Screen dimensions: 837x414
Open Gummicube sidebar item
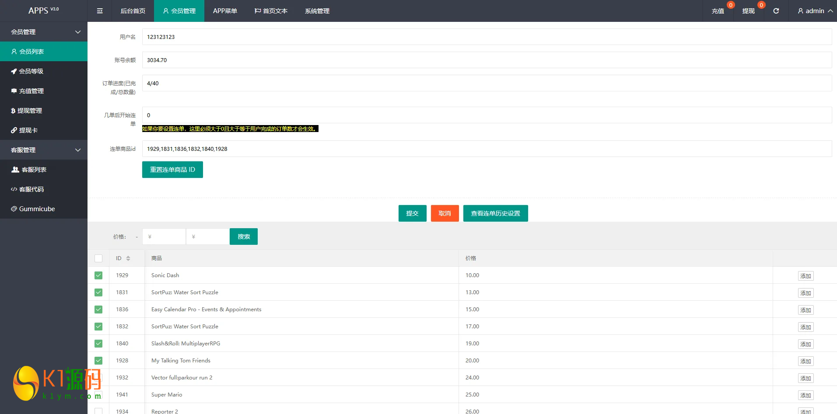(37, 209)
